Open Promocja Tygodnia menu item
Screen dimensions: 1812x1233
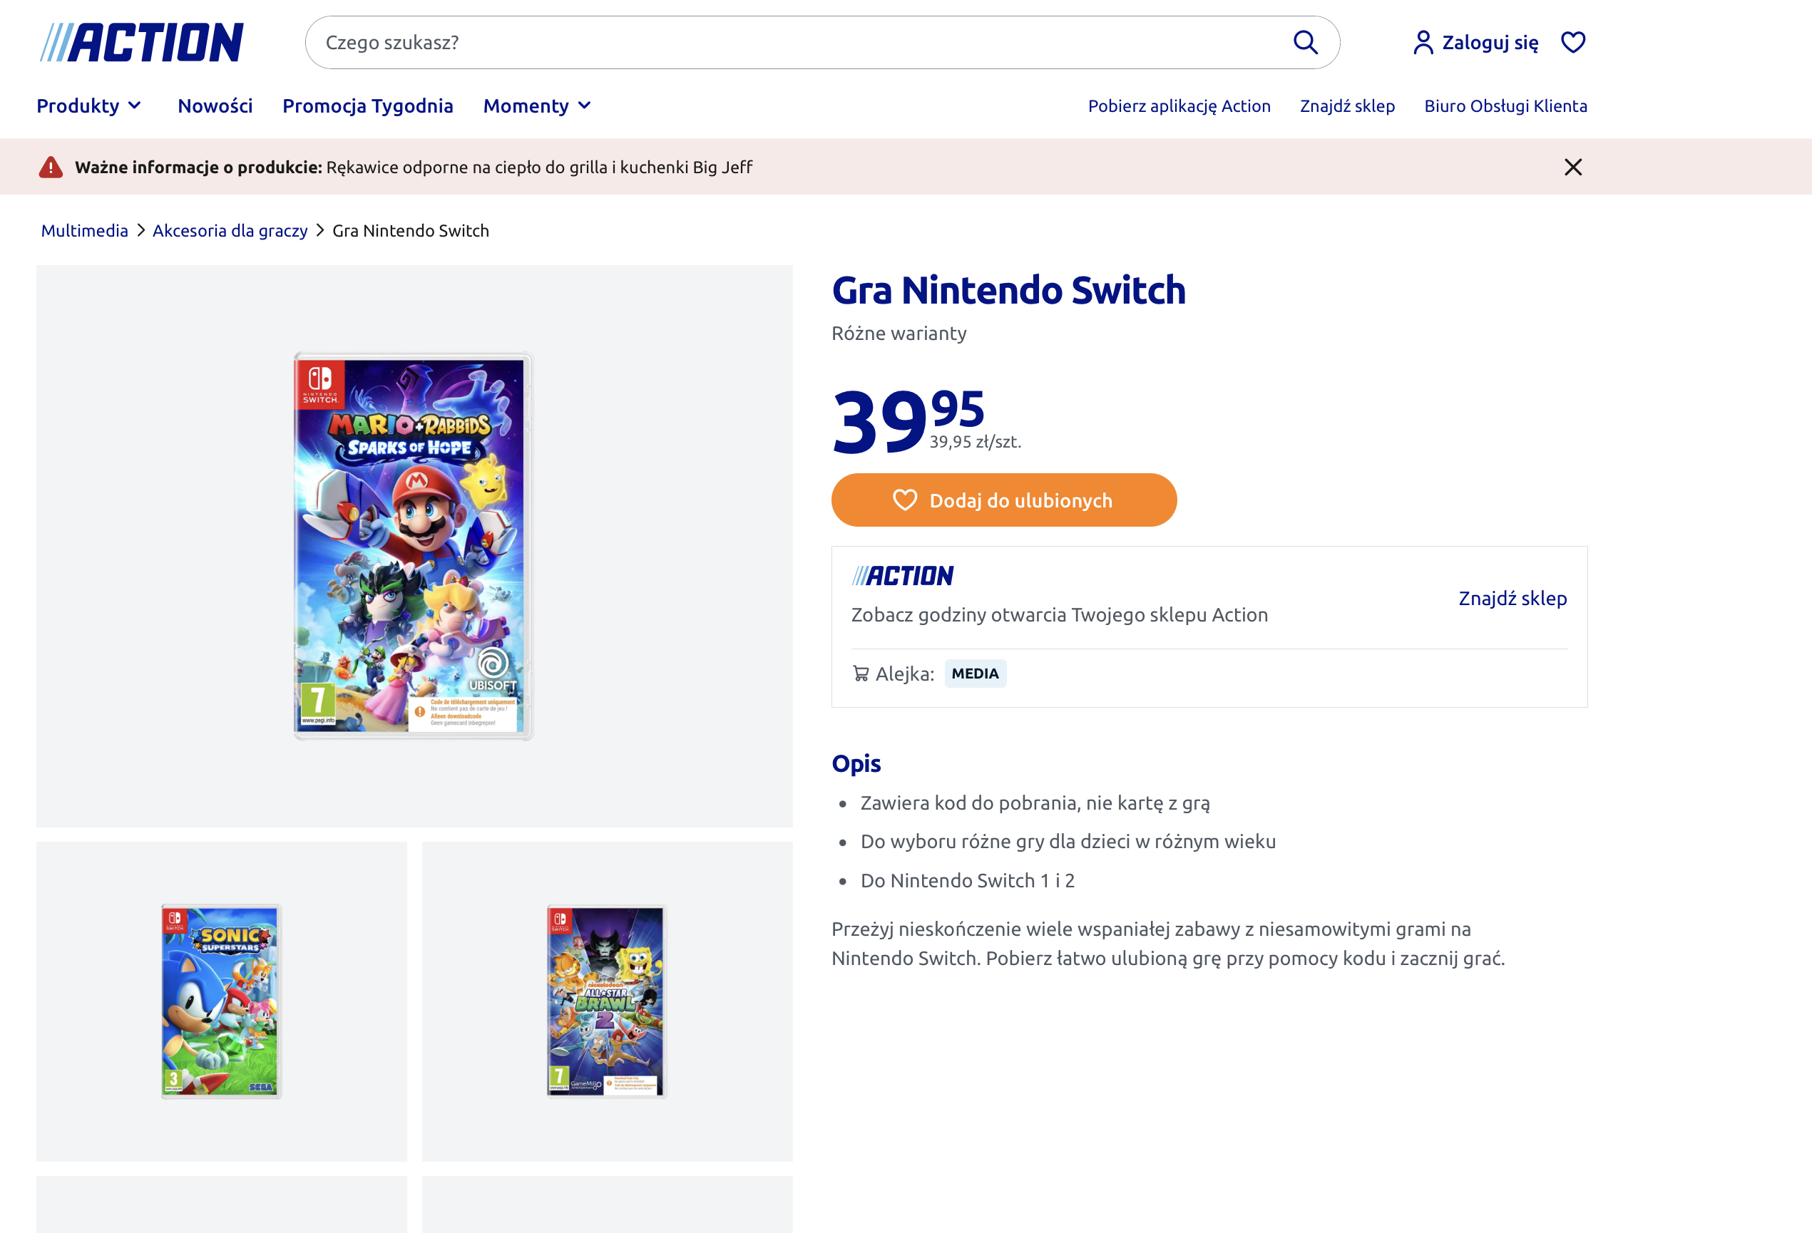click(x=368, y=106)
